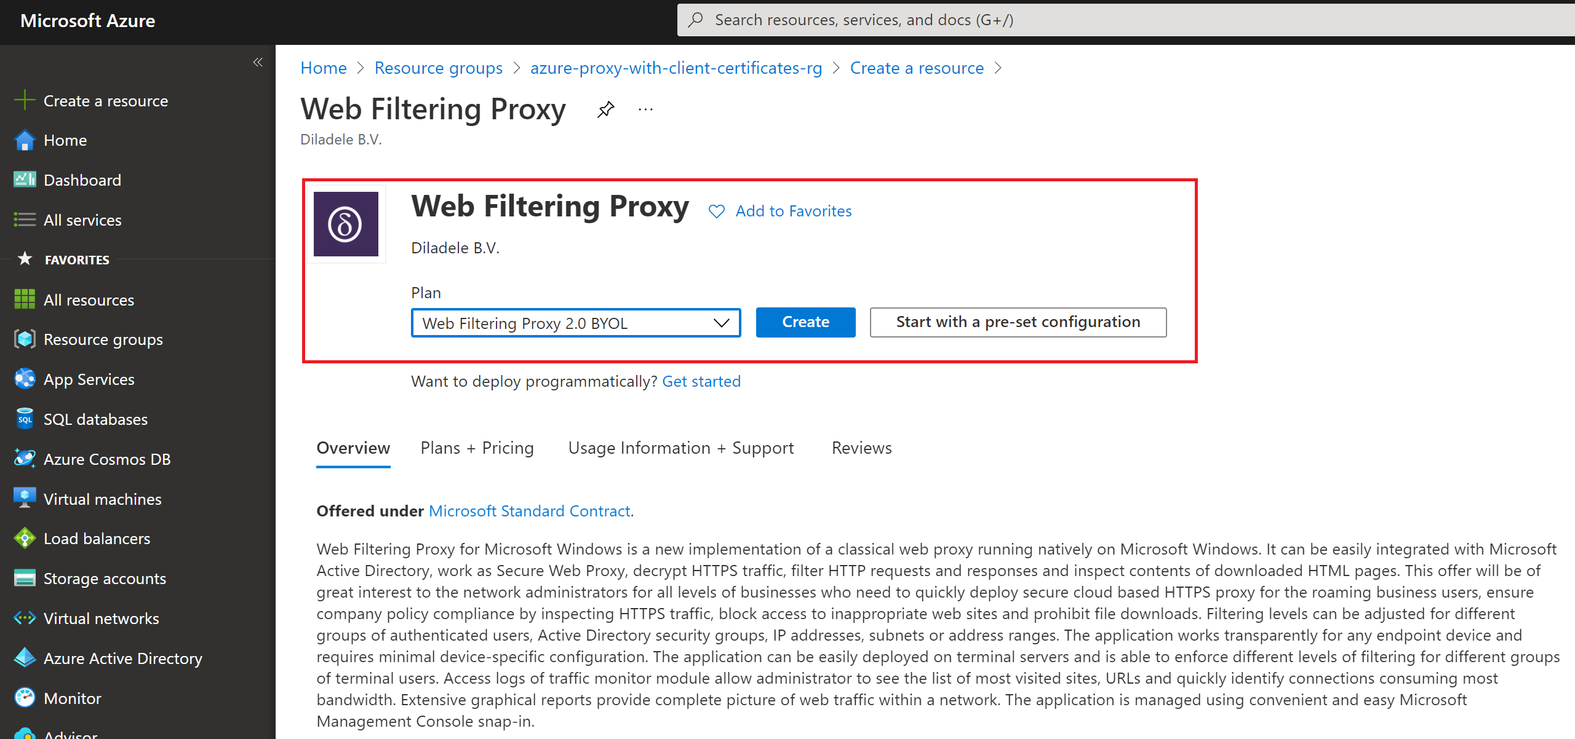Open Azure Cosmos DB label in sidebar
This screenshot has width=1575, height=739.
(107, 459)
